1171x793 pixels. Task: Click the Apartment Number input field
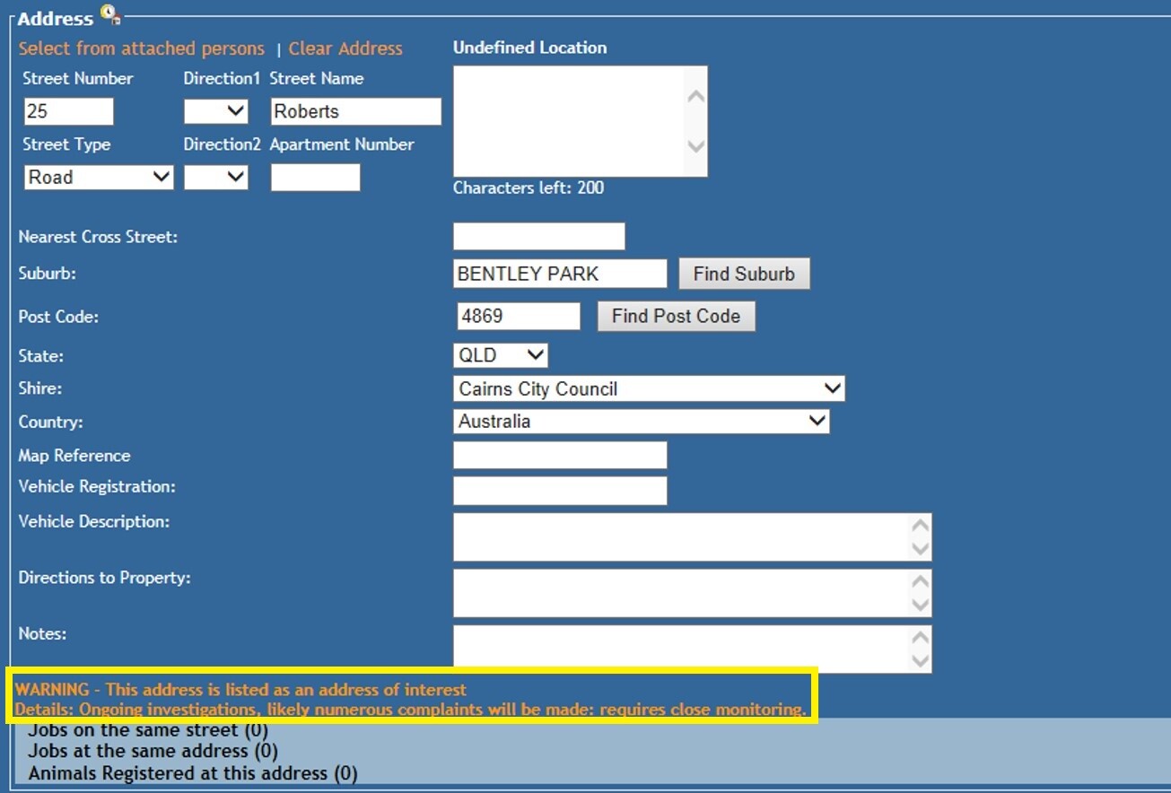pos(315,177)
